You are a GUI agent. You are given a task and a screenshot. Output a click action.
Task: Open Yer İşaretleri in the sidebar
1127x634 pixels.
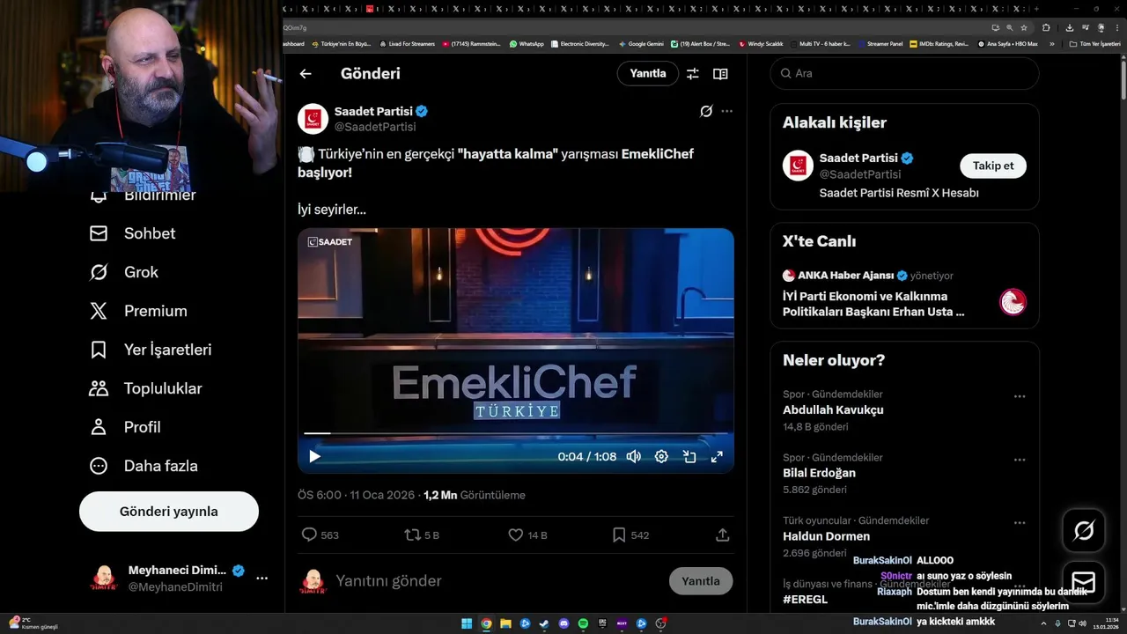tap(151, 350)
